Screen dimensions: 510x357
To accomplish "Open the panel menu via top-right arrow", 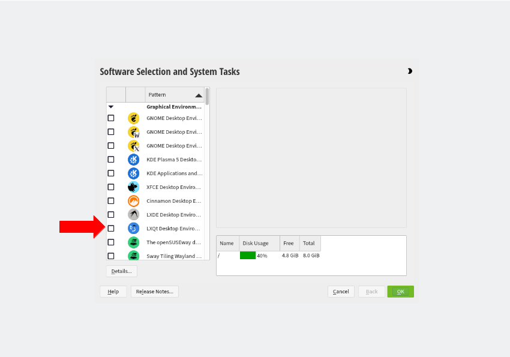I will 410,71.
